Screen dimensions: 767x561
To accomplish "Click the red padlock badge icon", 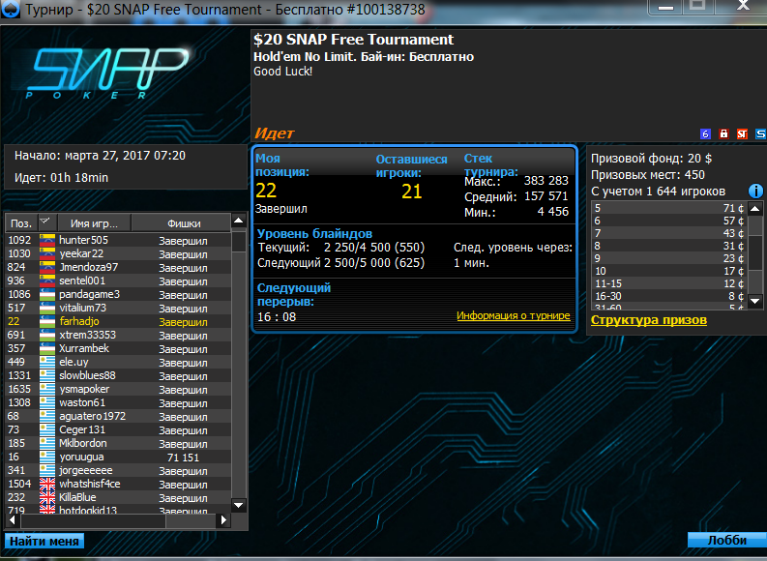I will coord(723,133).
